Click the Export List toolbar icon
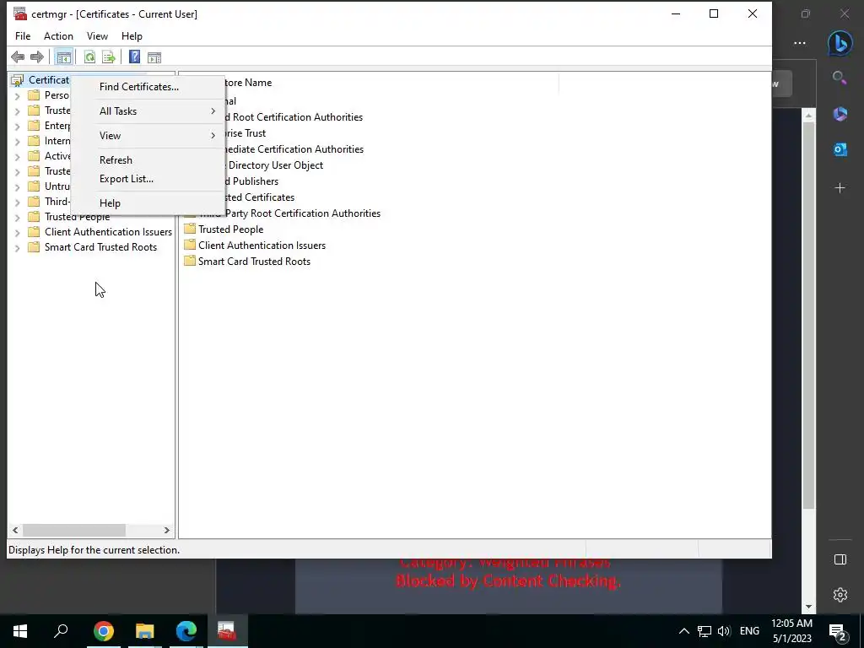Image resolution: width=864 pixels, height=648 pixels. [109, 57]
